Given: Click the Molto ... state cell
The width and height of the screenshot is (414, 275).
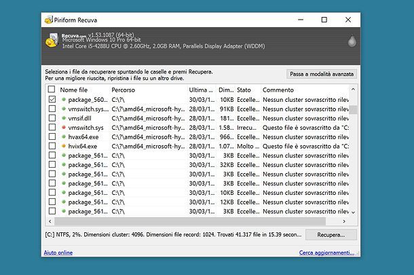Looking at the screenshot, I should click(x=248, y=146).
